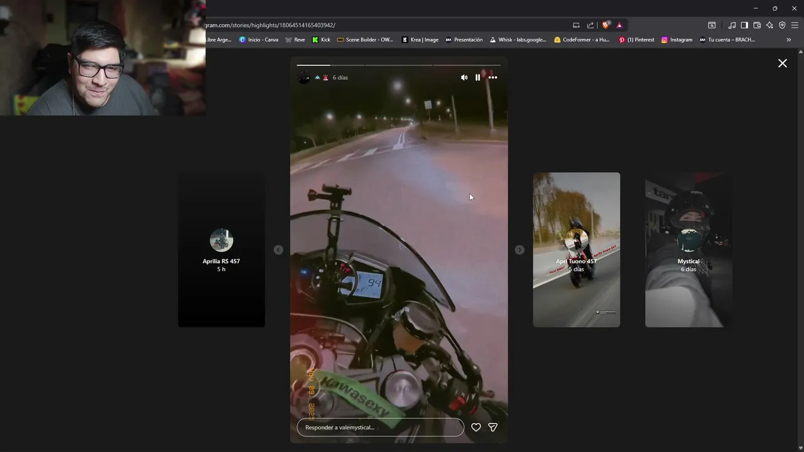The width and height of the screenshot is (804, 452).
Task: Advance to the next story with the right arrow
Action: (x=519, y=250)
